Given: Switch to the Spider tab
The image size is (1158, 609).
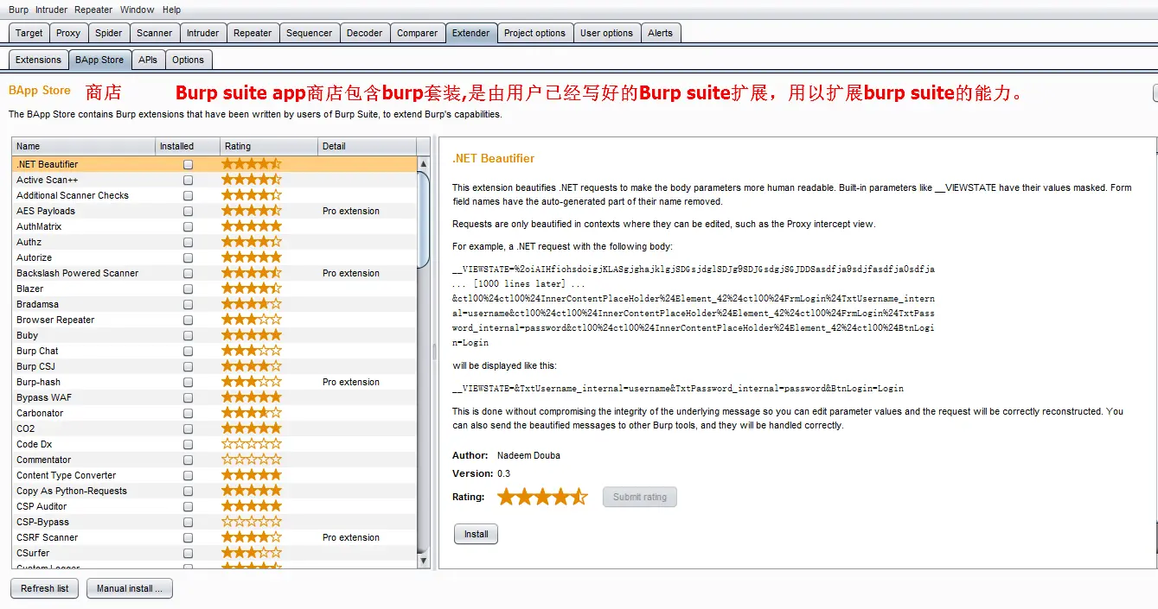Looking at the screenshot, I should click(x=109, y=33).
